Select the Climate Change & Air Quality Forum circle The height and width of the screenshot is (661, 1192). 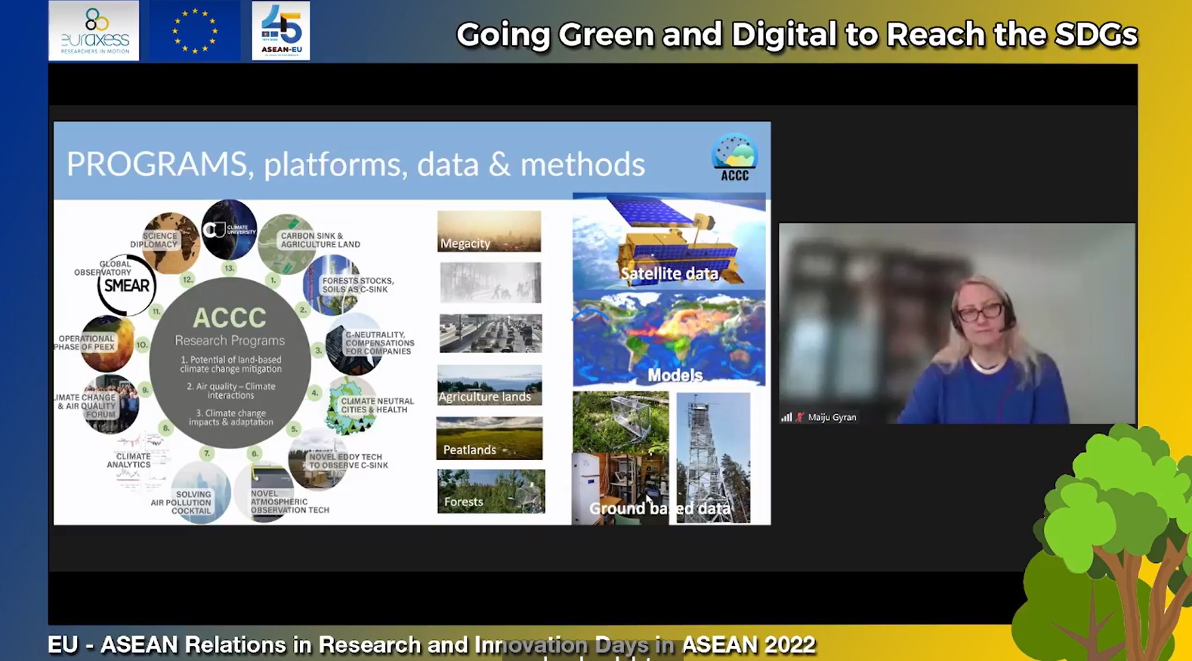tap(110, 404)
